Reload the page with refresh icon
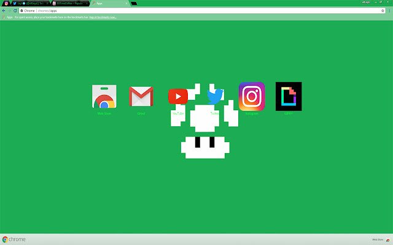This screenshot has width=393, height=245. (15, 11)
